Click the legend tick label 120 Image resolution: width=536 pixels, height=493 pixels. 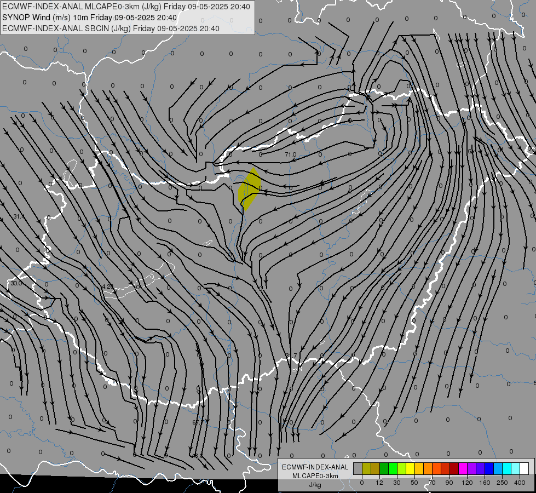(468, 483)
